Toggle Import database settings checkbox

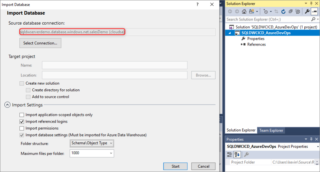pos(22,135)
